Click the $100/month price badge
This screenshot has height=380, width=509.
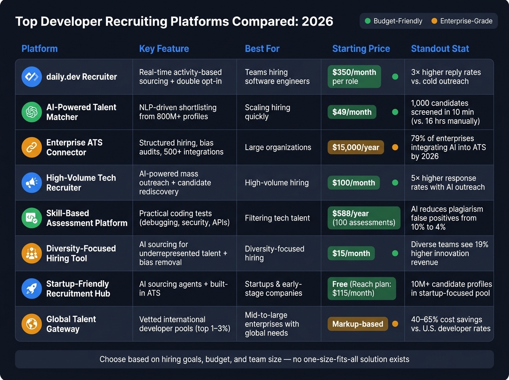(x=354, y=183)
